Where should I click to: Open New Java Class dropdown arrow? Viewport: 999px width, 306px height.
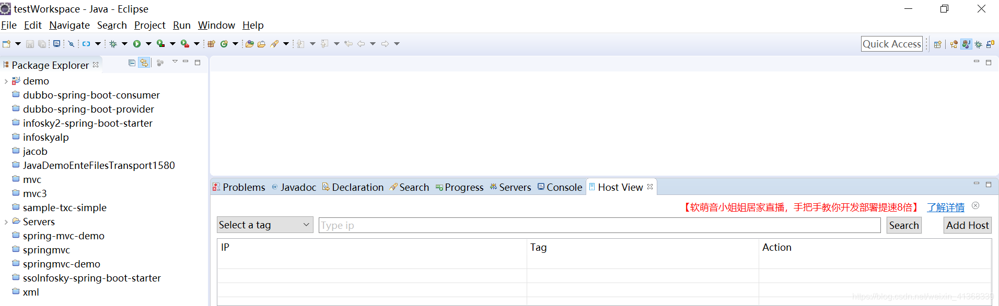coord(235,44)
